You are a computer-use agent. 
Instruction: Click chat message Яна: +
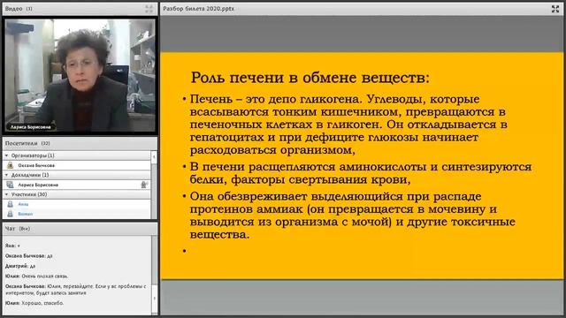(12, 246)
